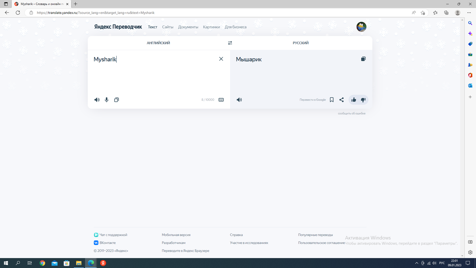Screen dimensions: 476x268
Task: Add sidebar app with plus icon
Action: point(470,97)
